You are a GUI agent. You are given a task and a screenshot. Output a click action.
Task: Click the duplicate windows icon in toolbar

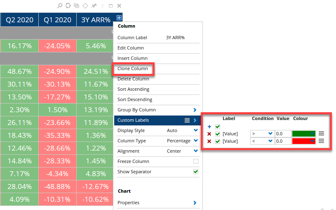(x=77, y=6)
